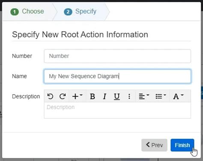Click the blue Finish button
The height and width of the screenshot is (161, 203).
click(x=182, y=145)
